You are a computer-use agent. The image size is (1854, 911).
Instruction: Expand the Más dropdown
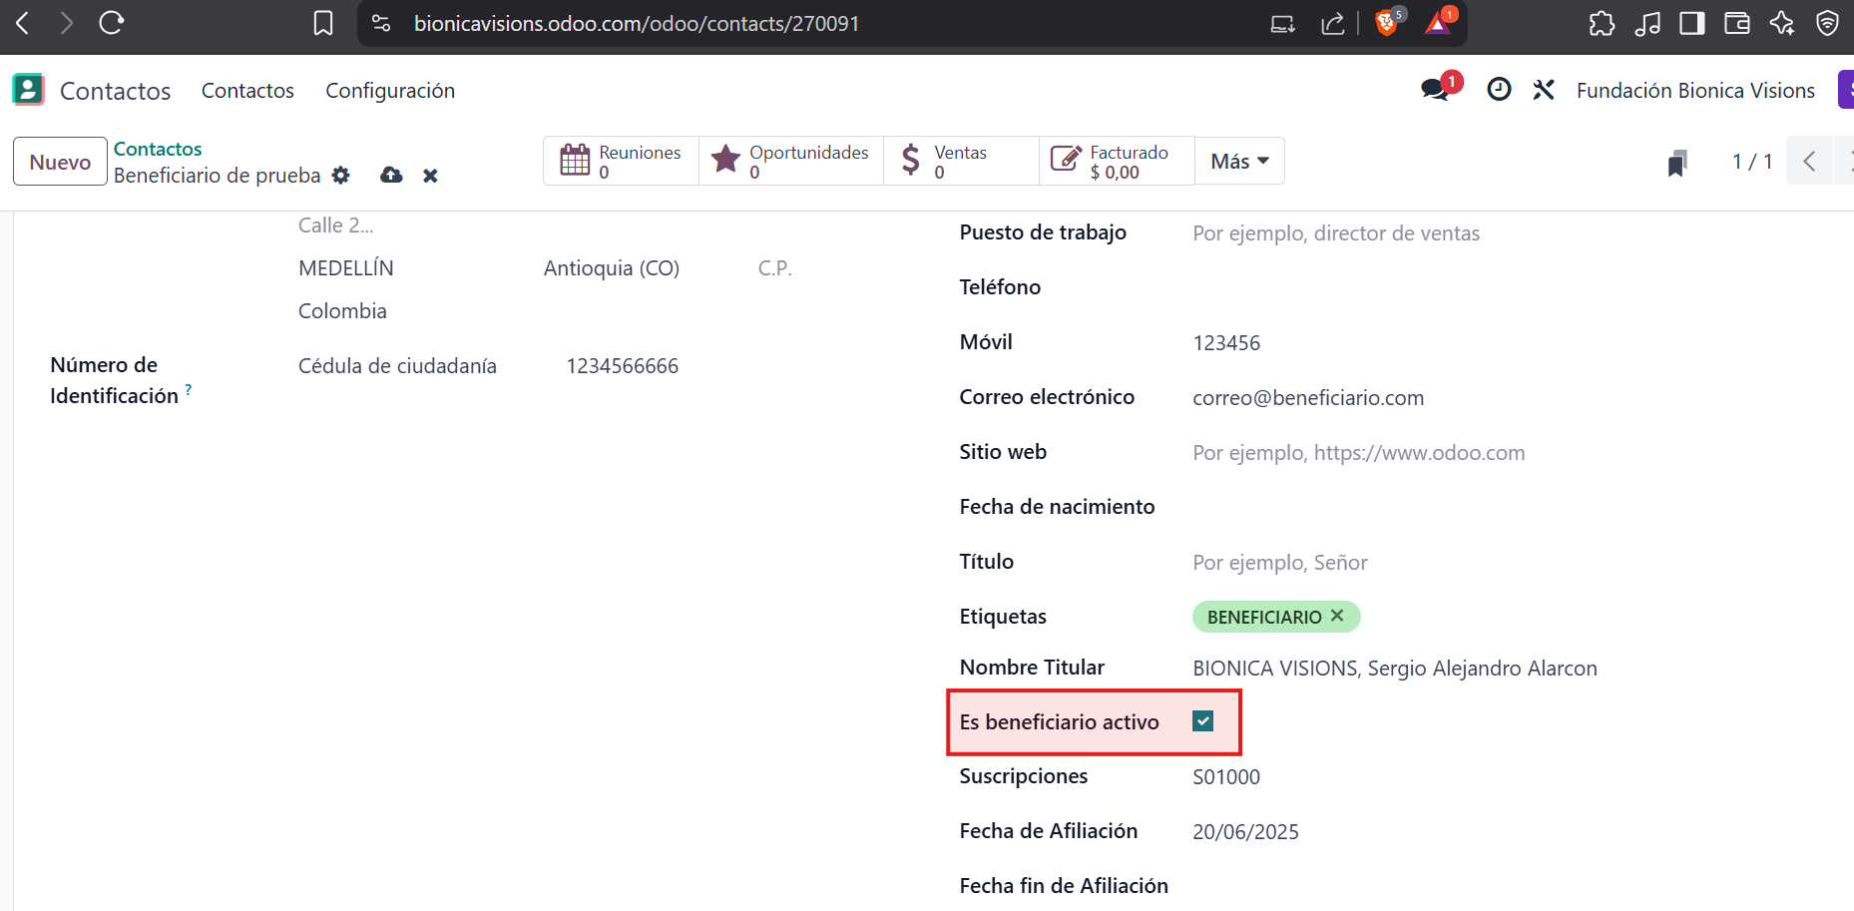[x=1239, y=162]
